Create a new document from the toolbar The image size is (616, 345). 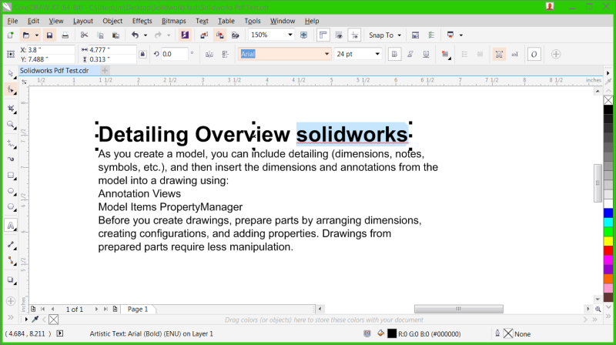11,35
